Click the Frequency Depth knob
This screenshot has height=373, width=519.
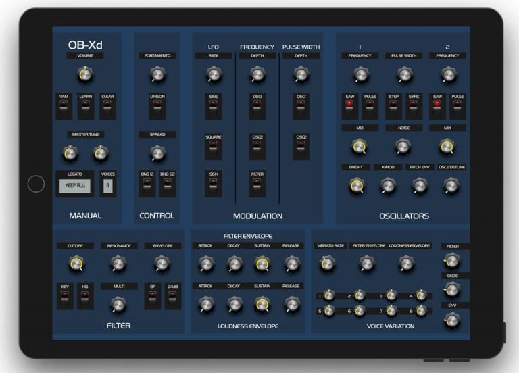257,74
